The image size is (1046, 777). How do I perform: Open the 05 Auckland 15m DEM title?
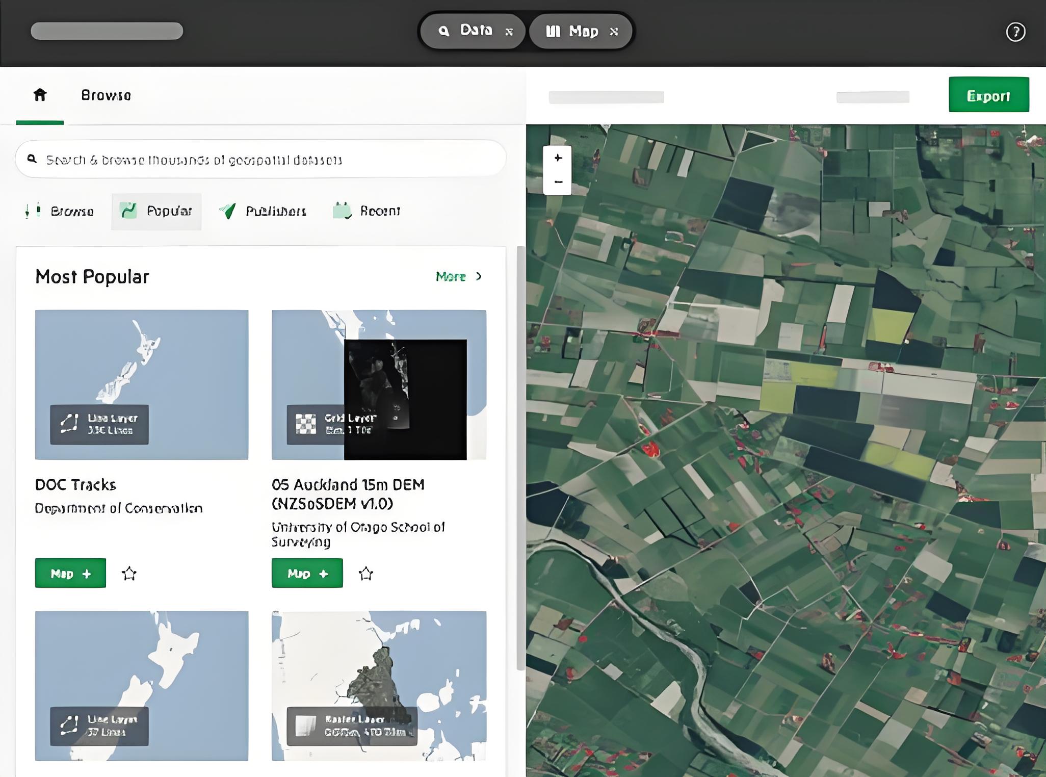(348, 494)
